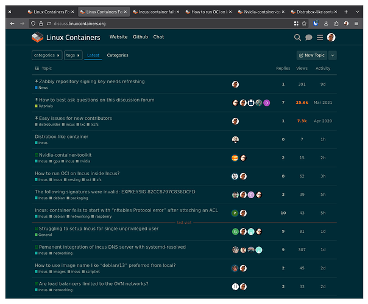The image size is (368, 304).
Task: Open the forum search icon
Action: (297, 37)
